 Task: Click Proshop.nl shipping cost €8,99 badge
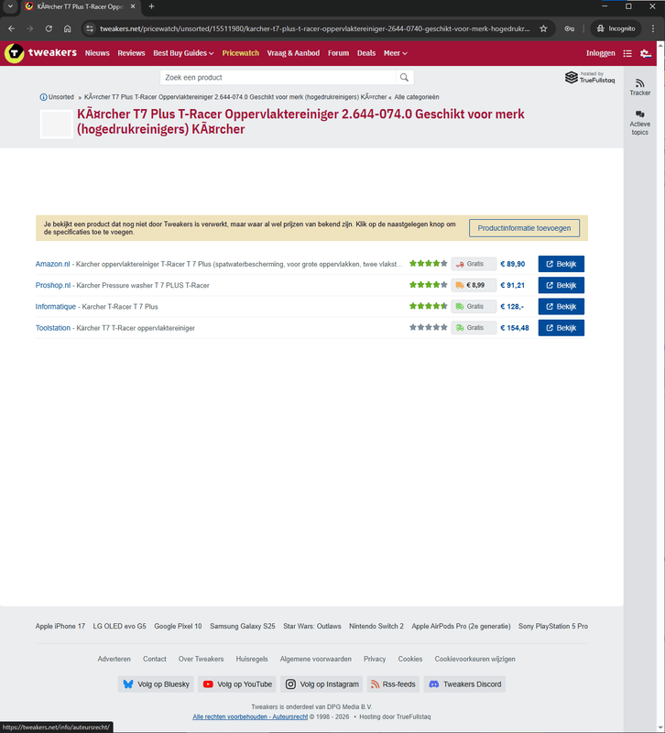tap(474, 285)
